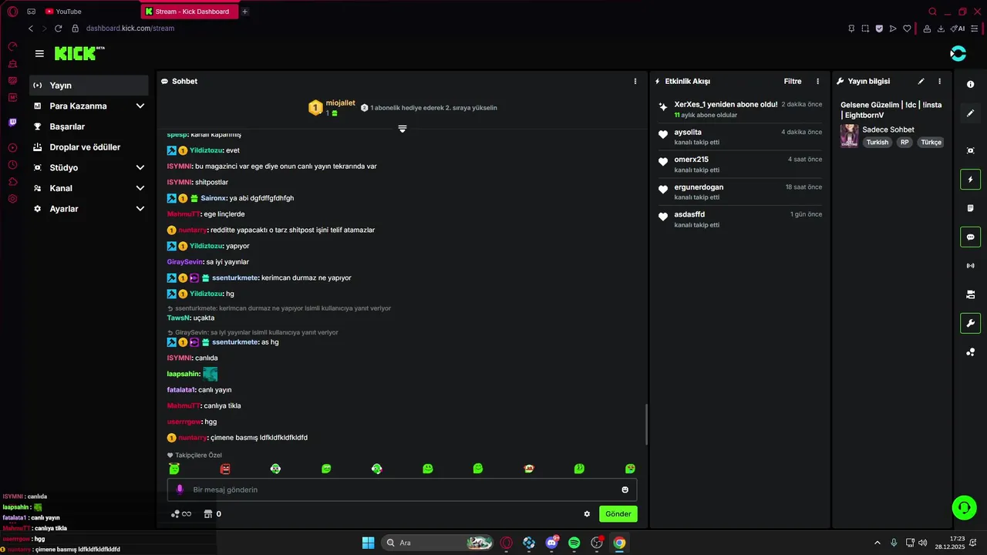Click the purple microphone icon in chat input
The image size is (987, 555).
click(180, 489)
